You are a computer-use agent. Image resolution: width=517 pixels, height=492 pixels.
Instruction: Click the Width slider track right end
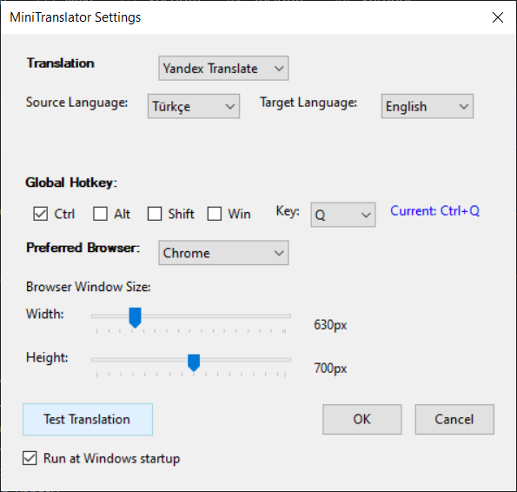click(x=286, y=316)
